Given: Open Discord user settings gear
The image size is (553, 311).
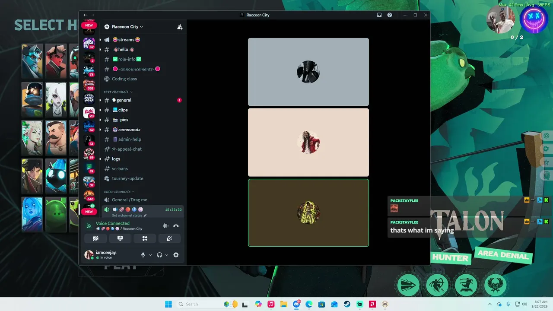Looking at the screenshot, I should (176, 255).
